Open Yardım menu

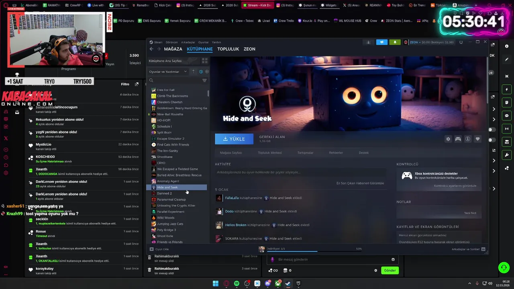click(x=216, y=42)
